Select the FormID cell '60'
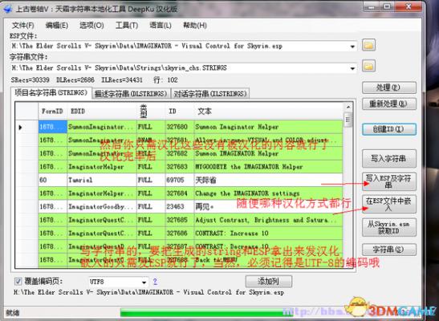439x321 pixels. pyautogui.click(x=53, y=180)
